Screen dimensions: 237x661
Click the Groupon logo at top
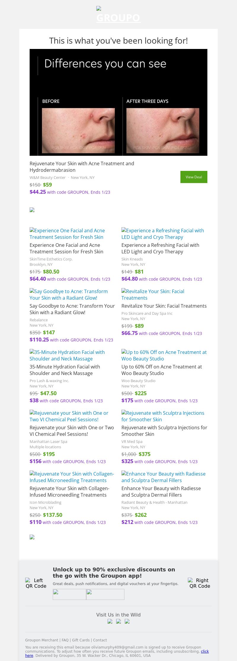pos(118,15)
